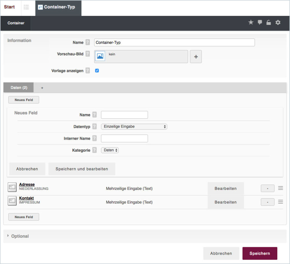
Task: Click Mehrzeilige Eingabe (Text) in Adresse row
Action: tap(129, 188)
